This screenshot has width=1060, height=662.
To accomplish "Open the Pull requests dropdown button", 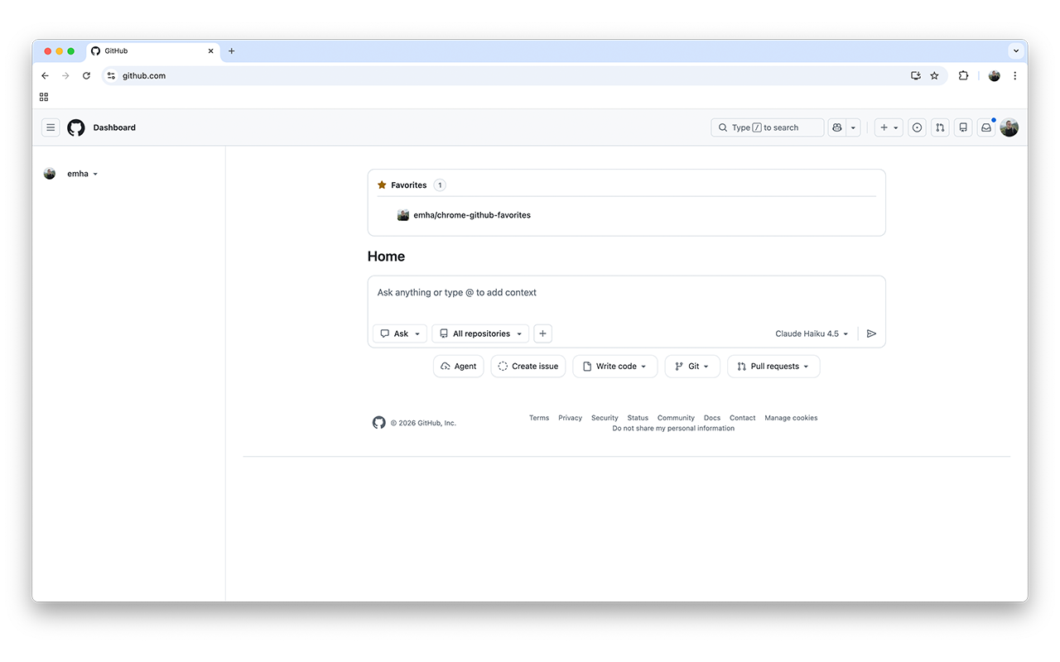I will (x=773, y=367).
